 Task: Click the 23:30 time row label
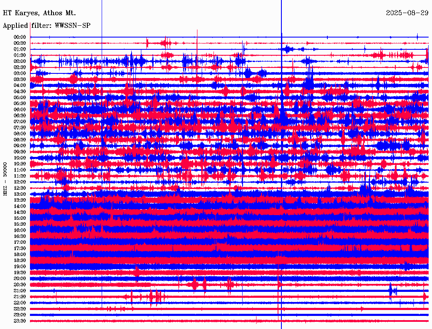[x=20, y=321]
